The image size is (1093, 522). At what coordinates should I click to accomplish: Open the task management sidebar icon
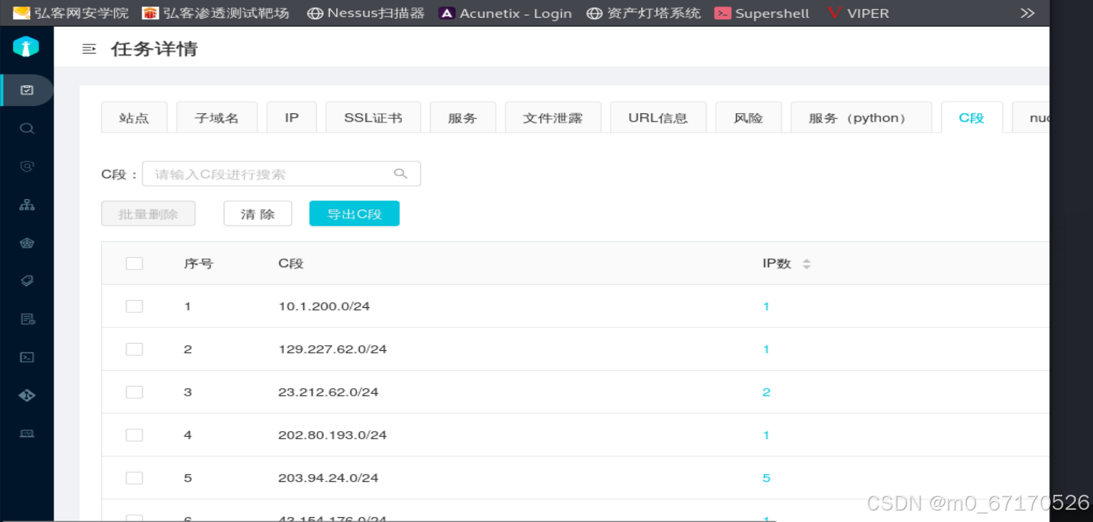click(x=27, y=90)
